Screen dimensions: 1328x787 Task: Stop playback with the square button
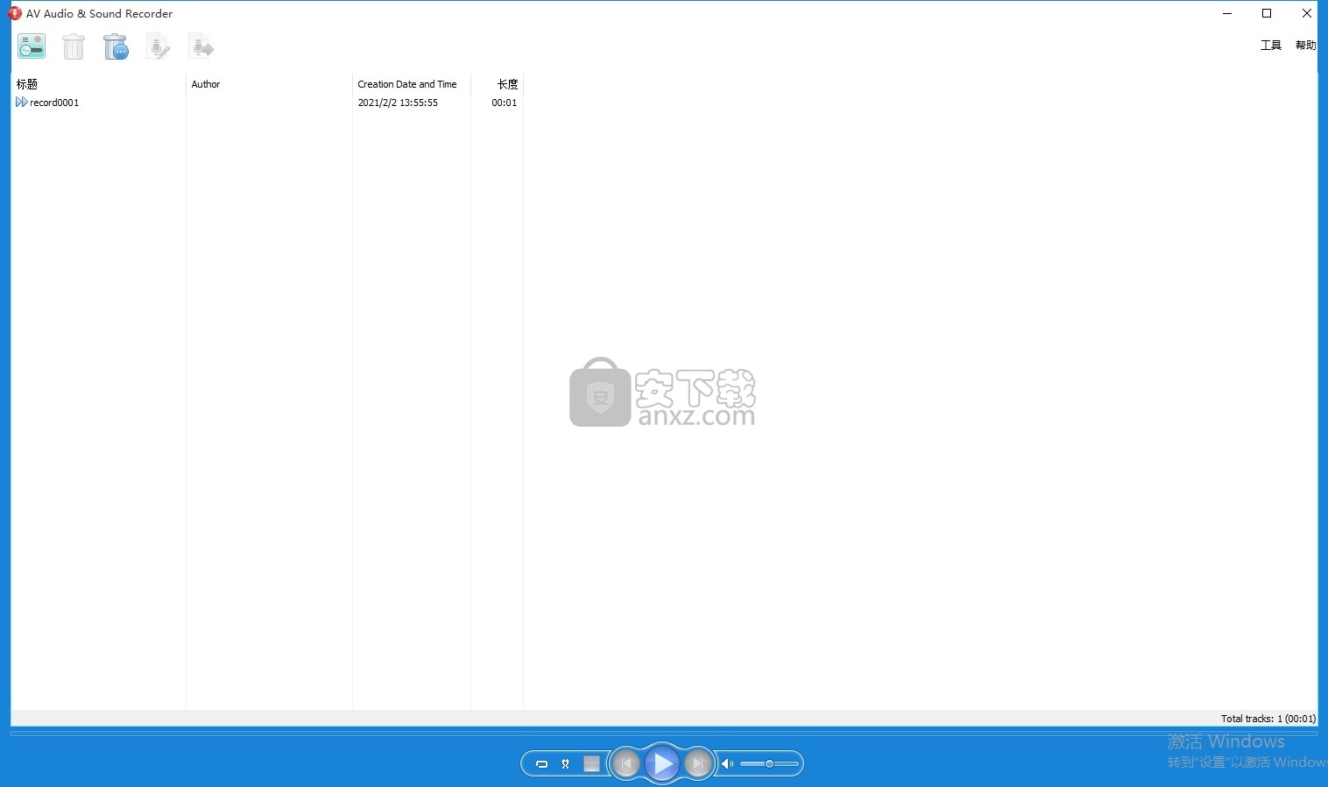(592, 764)
